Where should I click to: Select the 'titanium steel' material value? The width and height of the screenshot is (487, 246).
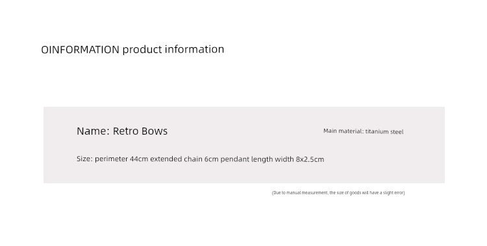coord(384,131)
